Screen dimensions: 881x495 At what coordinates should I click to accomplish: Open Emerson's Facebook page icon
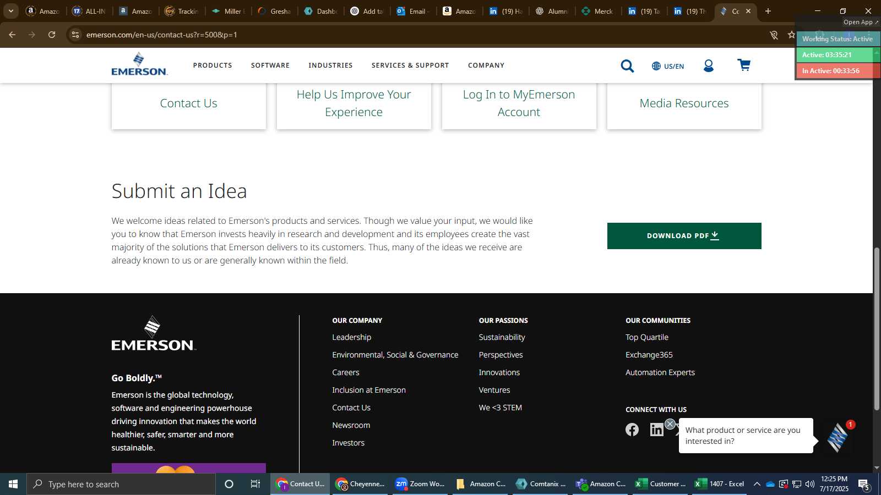tap(632, 430)
